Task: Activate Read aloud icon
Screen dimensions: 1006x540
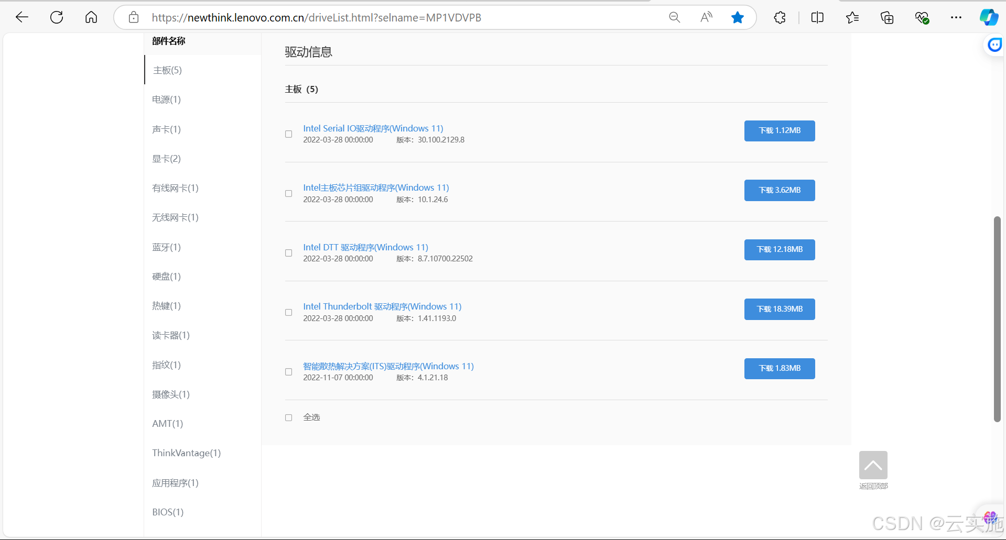Action: click(x=706, y=17)
